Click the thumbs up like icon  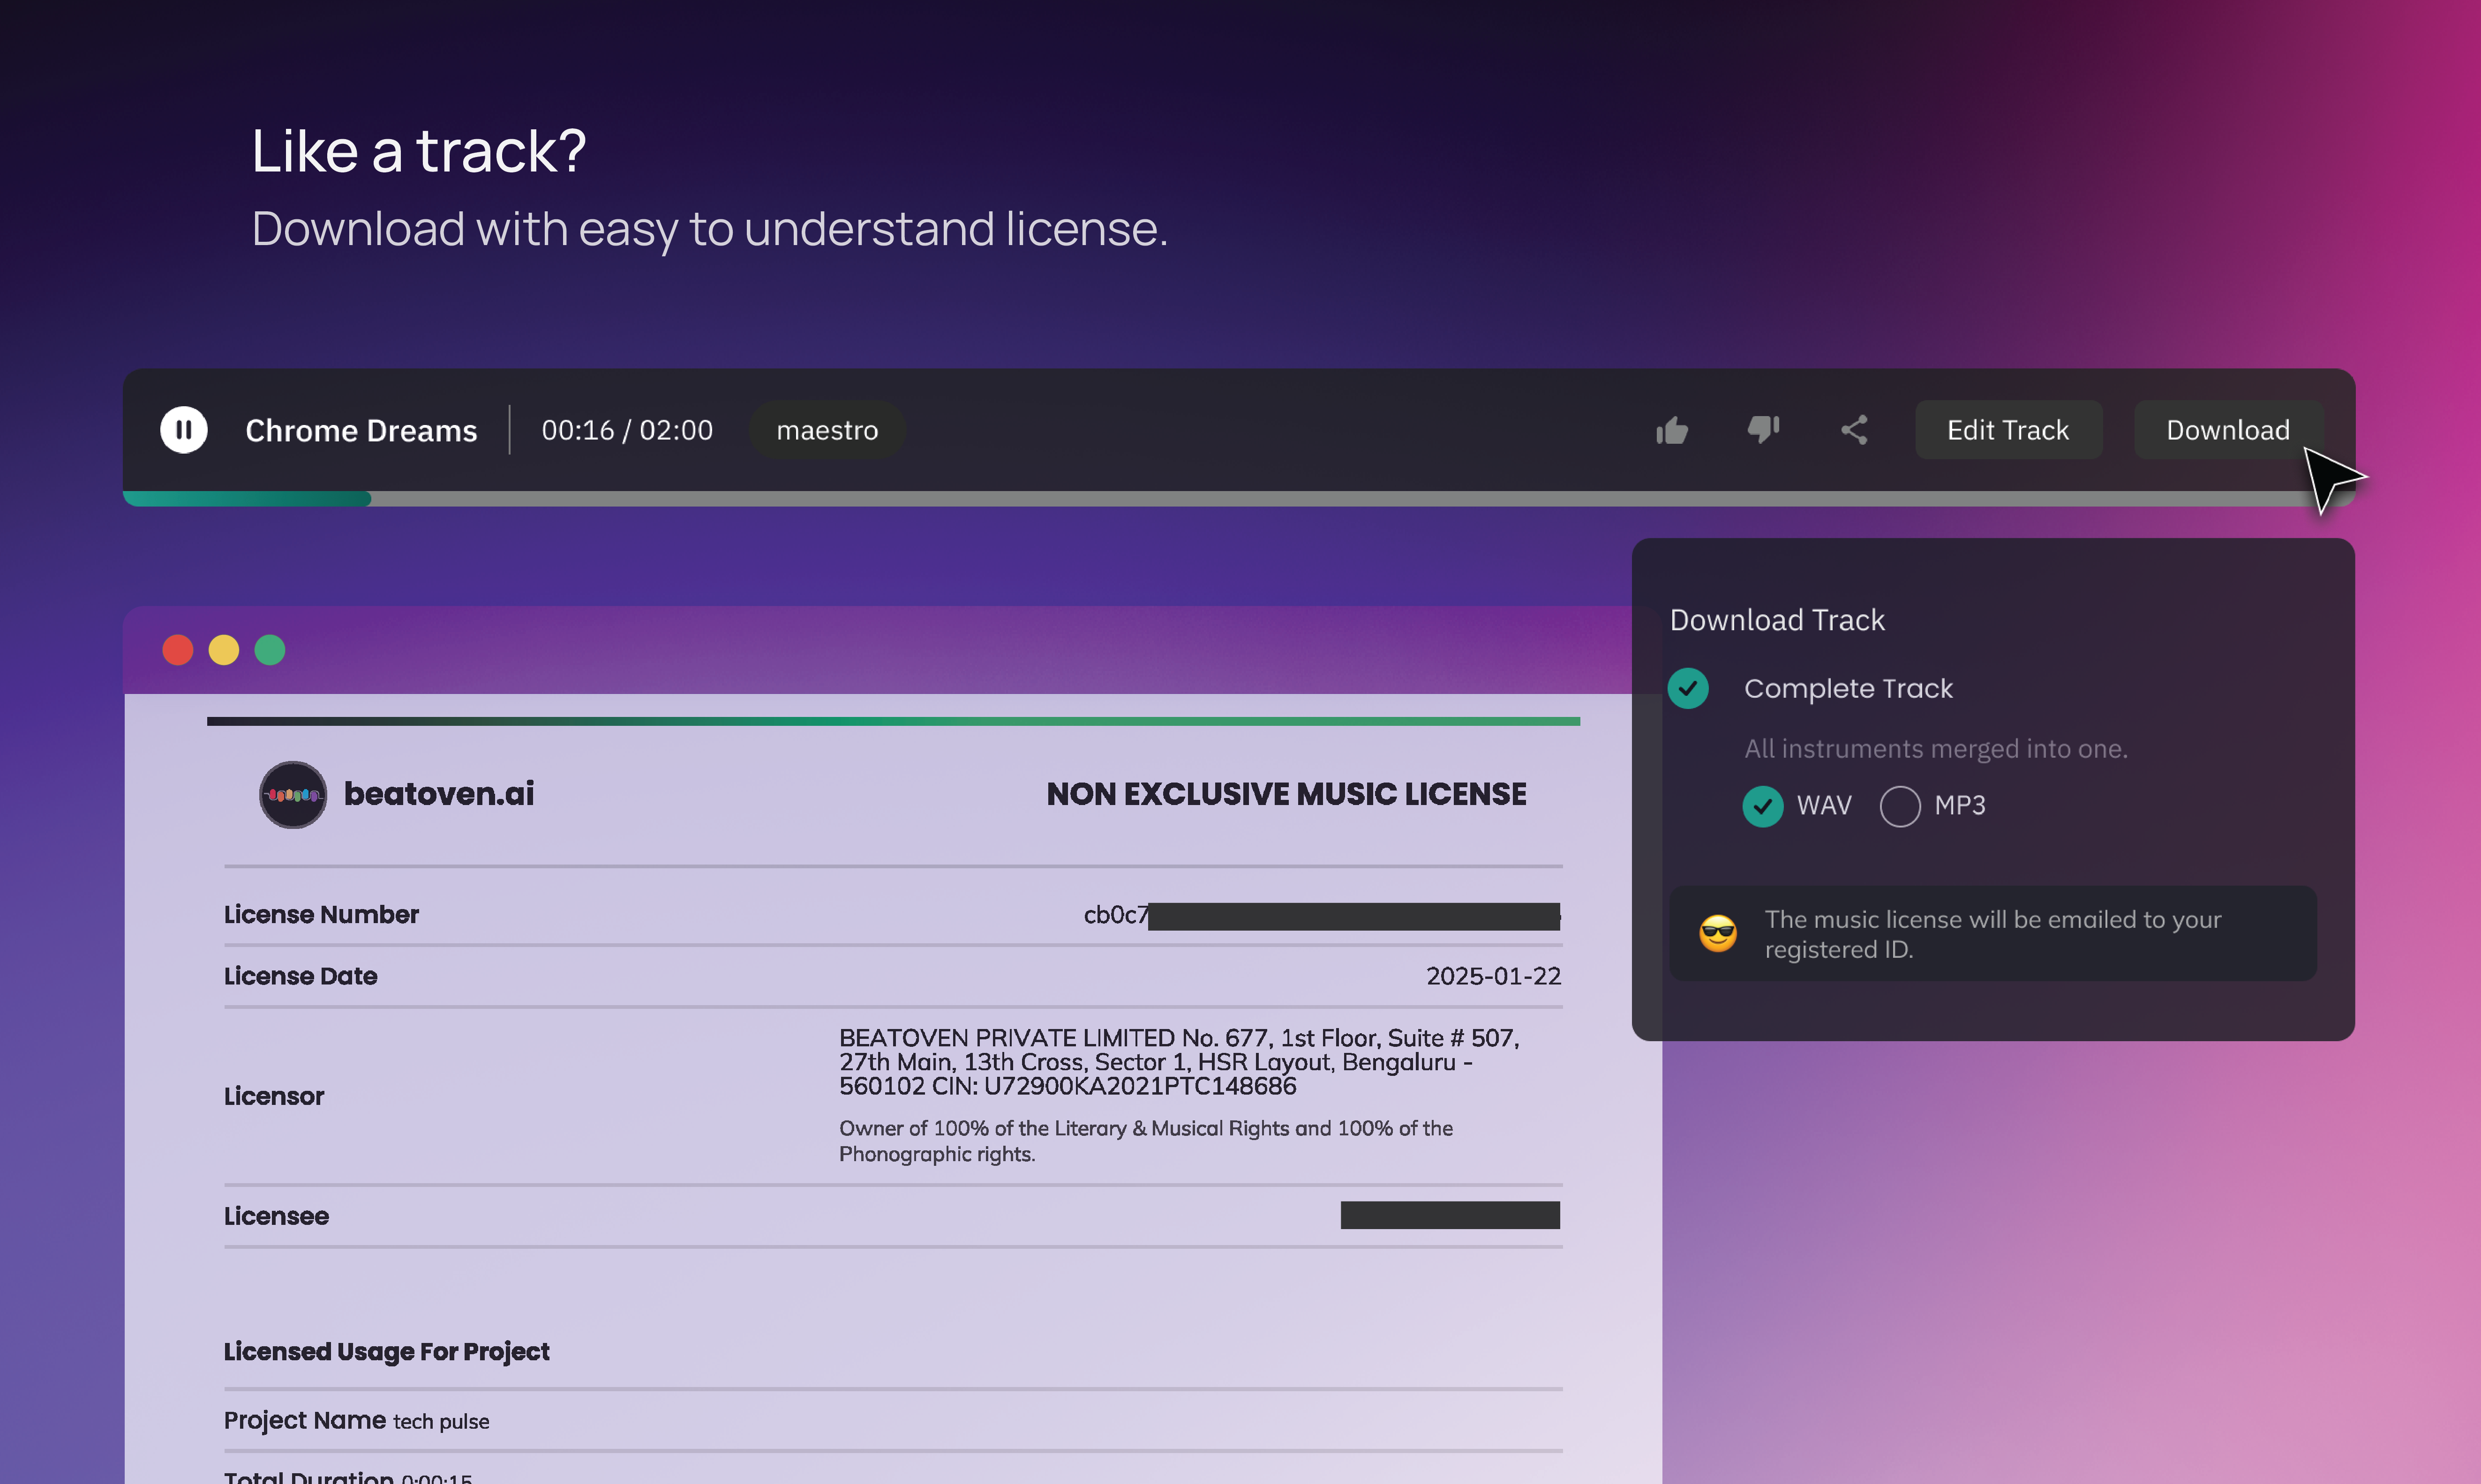tap(1672, 430)
